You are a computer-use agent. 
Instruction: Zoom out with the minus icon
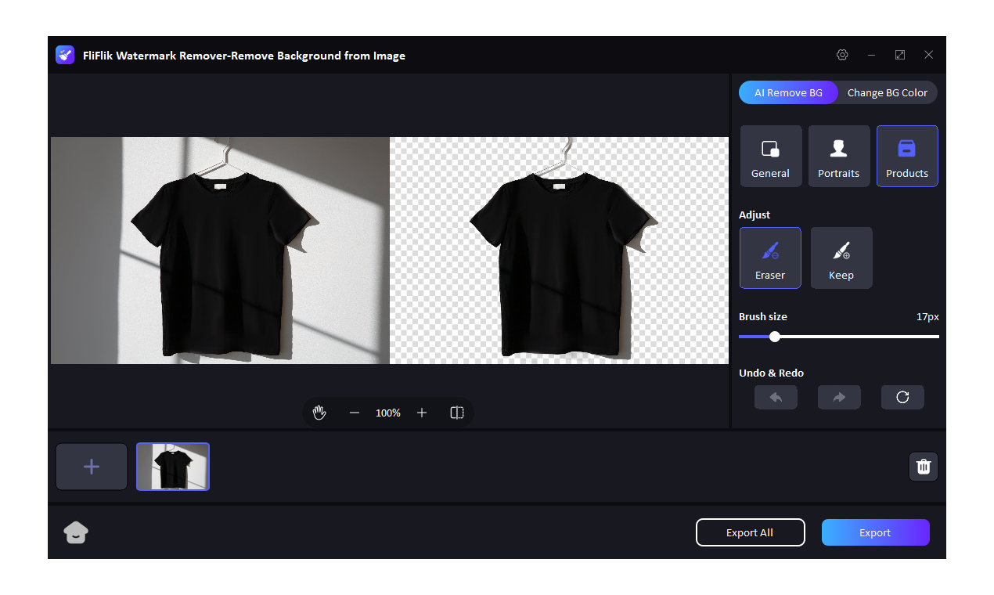tap(355, 413)
